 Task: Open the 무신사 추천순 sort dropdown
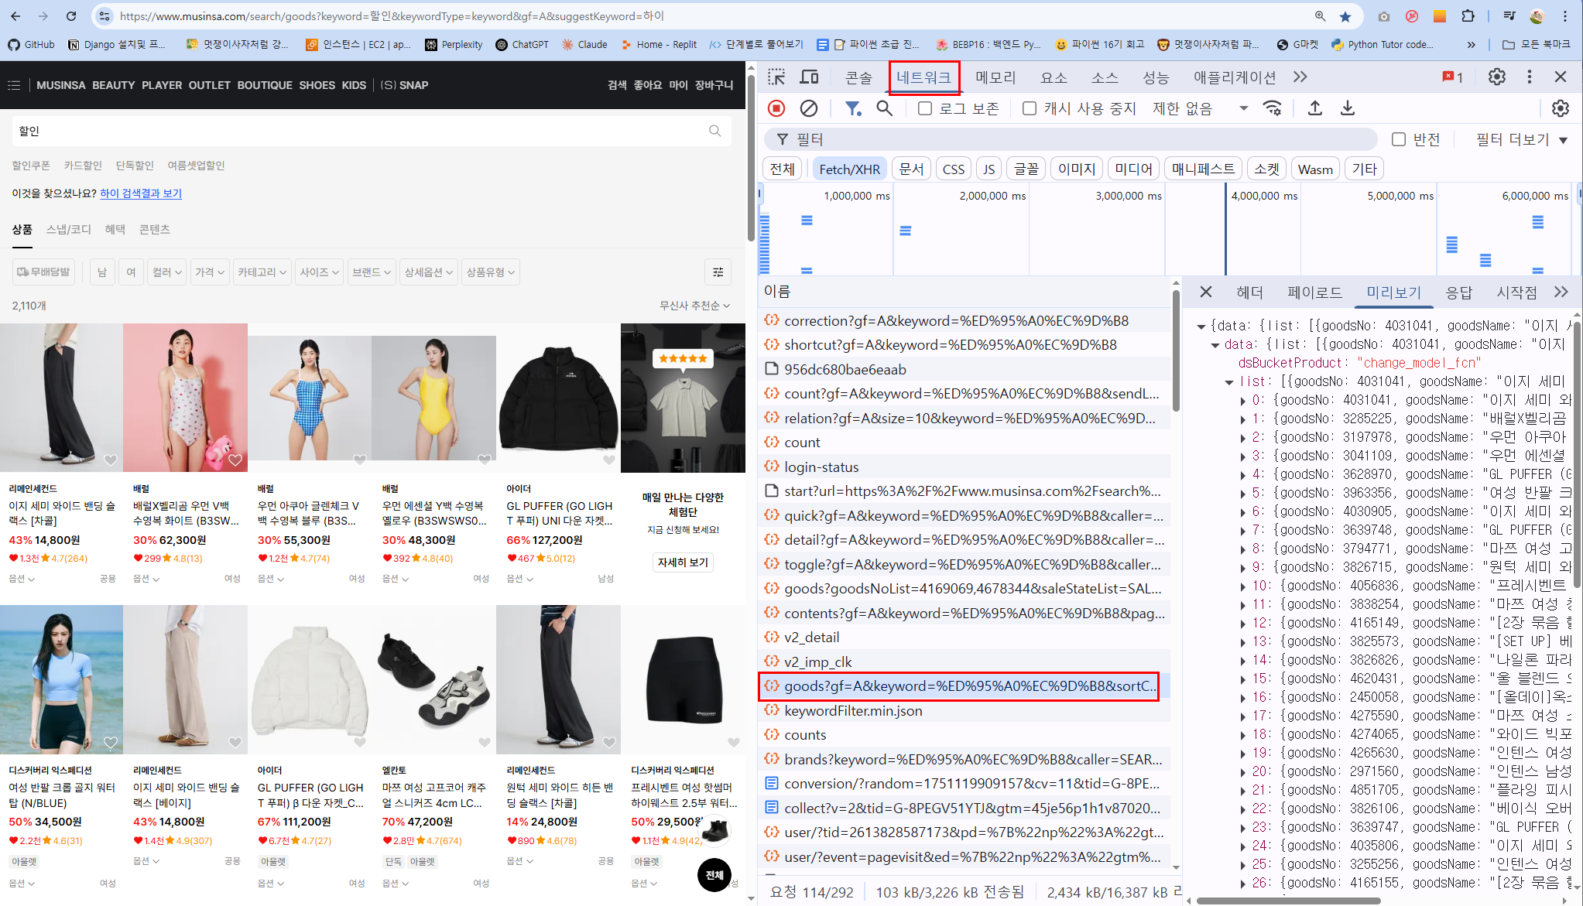694,306
